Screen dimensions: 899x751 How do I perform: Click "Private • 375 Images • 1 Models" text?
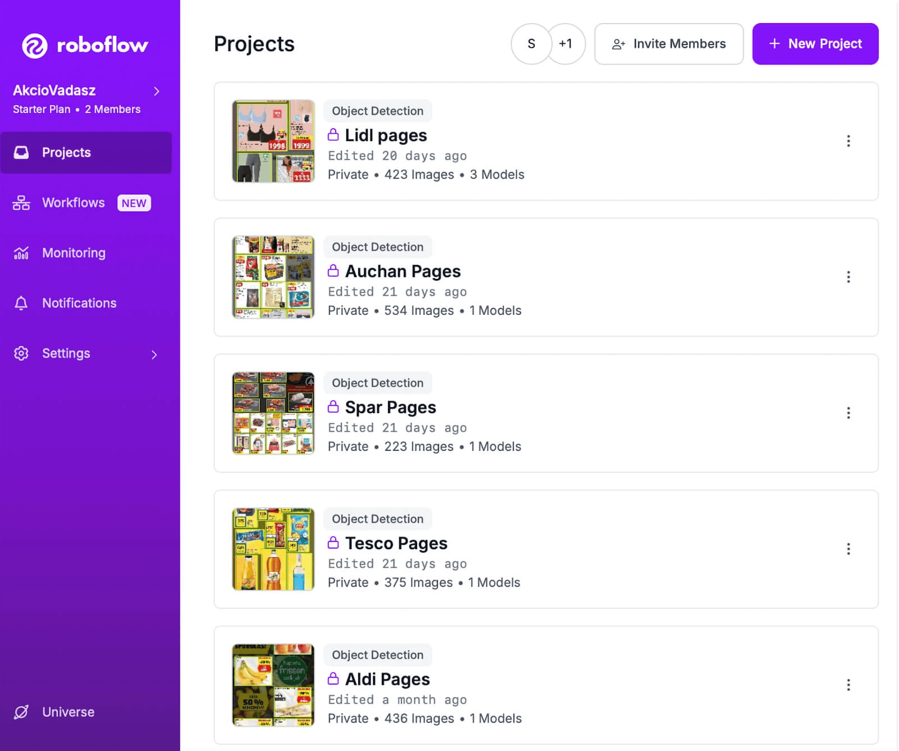424,583
